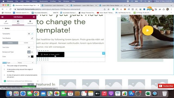
Task: Switch to the Content tab
Action: pyautogui.click(x=6, y=22)
